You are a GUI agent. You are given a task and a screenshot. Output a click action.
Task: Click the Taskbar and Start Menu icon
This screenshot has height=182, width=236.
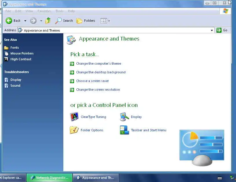tap(124, 130)
